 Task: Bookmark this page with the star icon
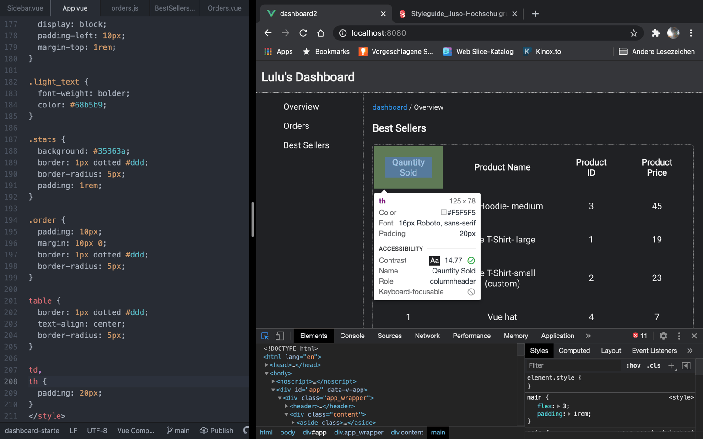[633, 33]
